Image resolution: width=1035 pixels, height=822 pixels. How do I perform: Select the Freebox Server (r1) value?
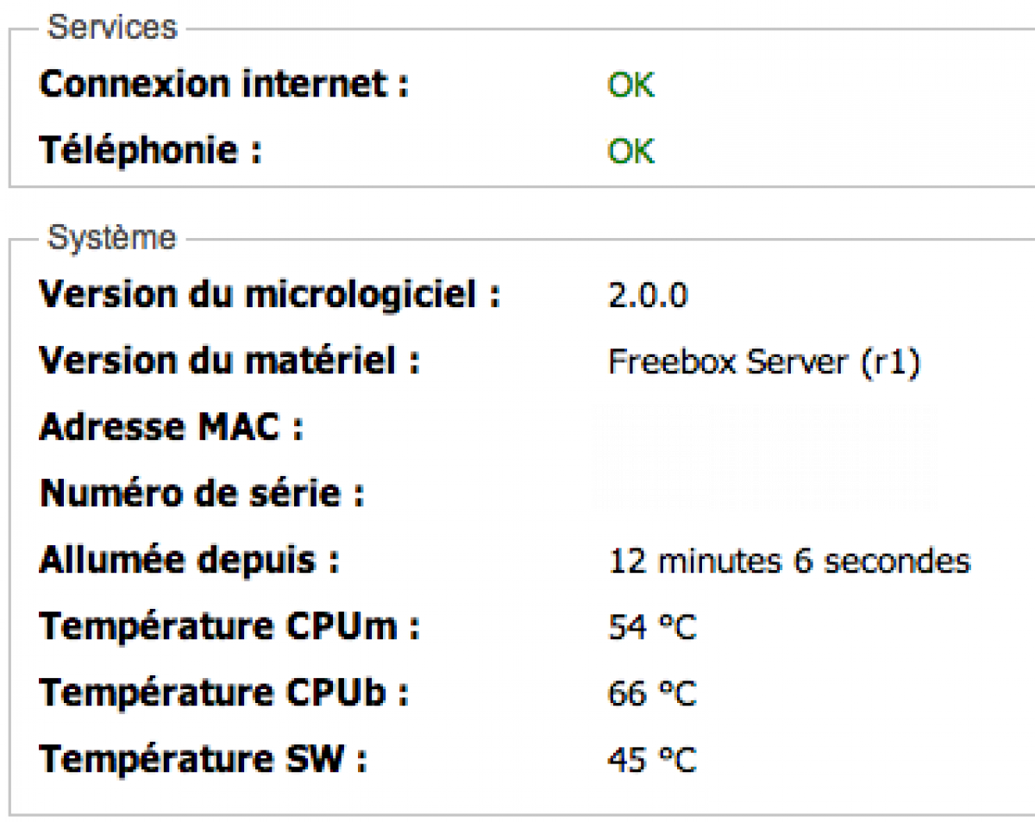[764, 363]
